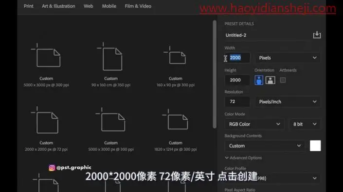Click the white background color swatch
The width and height of the screenshot is (343, 192).
tap(315, 145)
